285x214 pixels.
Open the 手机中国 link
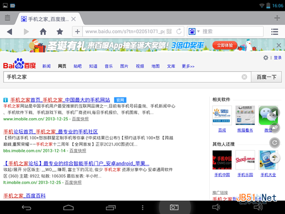click(x=222, y=175)
